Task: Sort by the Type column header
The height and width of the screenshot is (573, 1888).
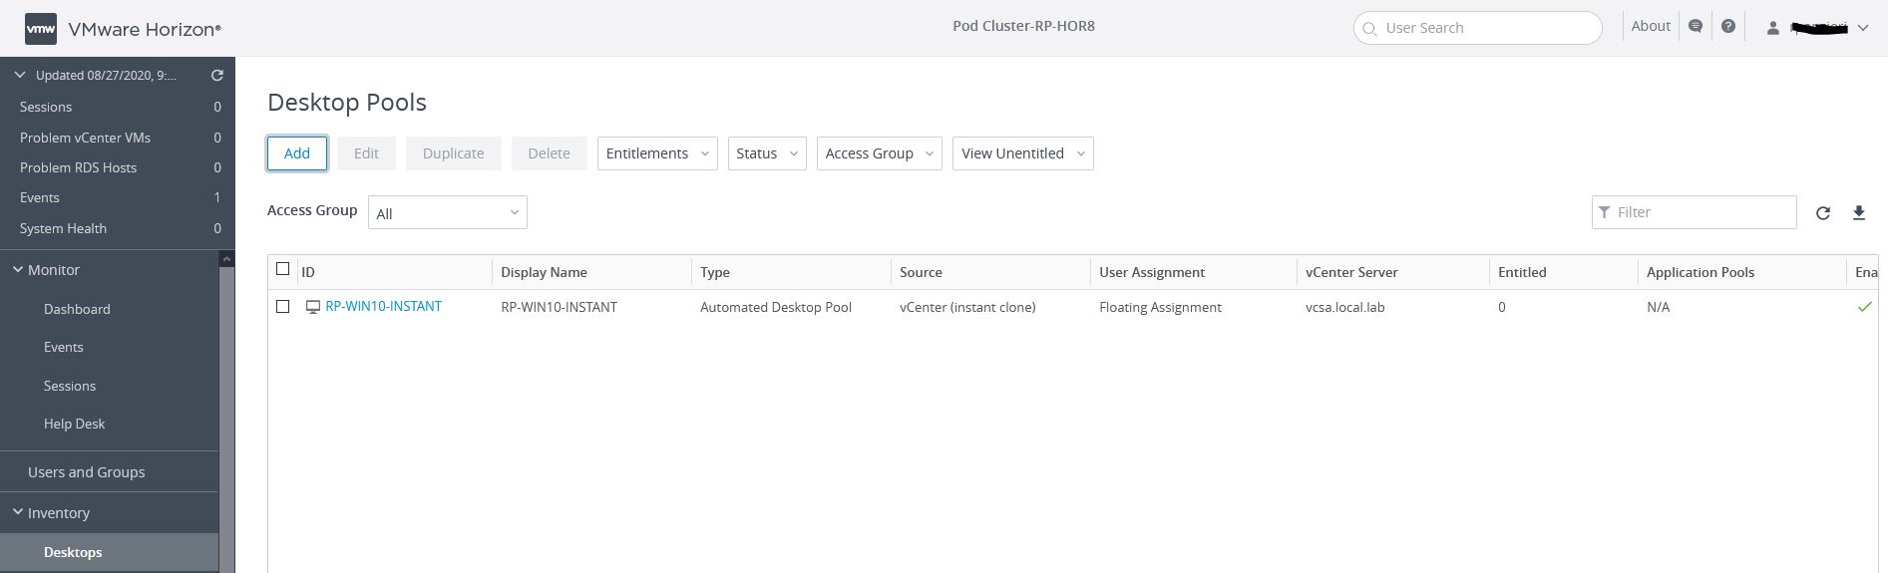Action: coord(715,272)
